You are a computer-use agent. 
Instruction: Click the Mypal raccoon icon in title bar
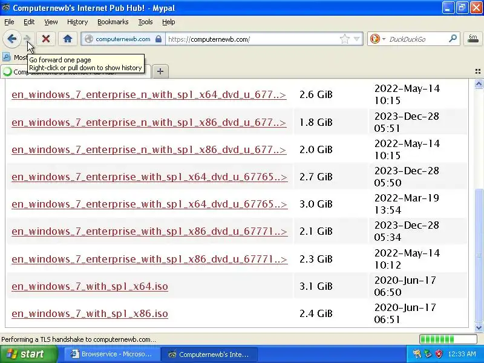pos(5,7)
